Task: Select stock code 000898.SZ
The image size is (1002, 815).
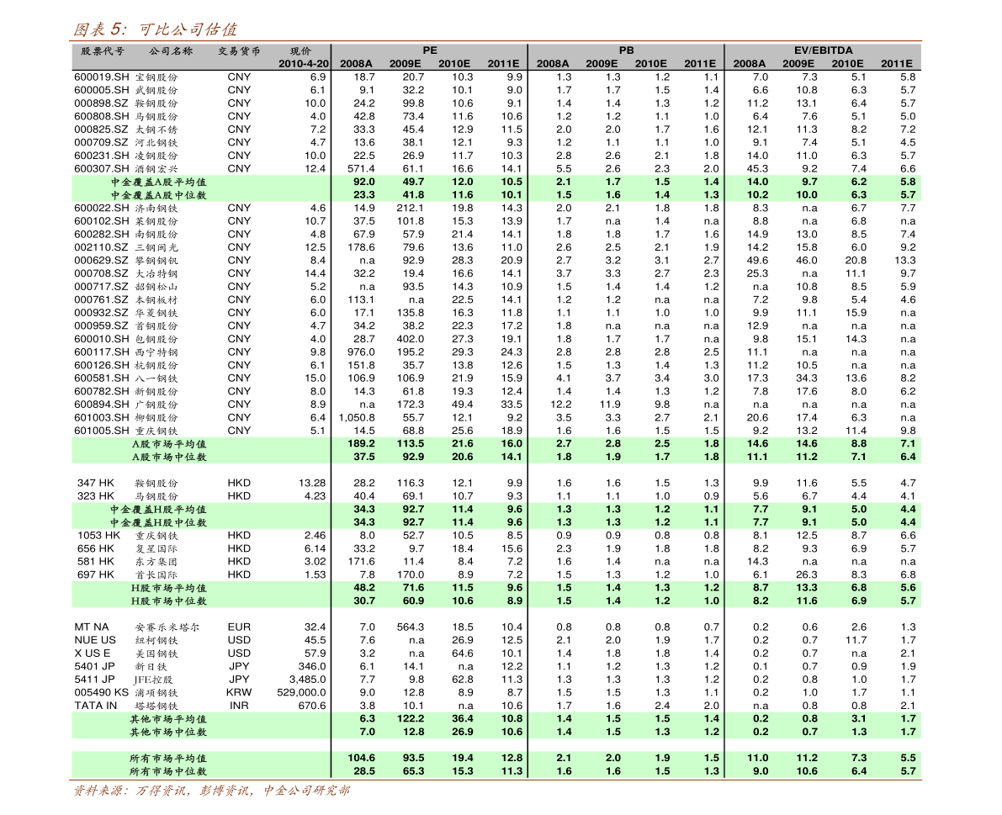Action: click(101, 103)
